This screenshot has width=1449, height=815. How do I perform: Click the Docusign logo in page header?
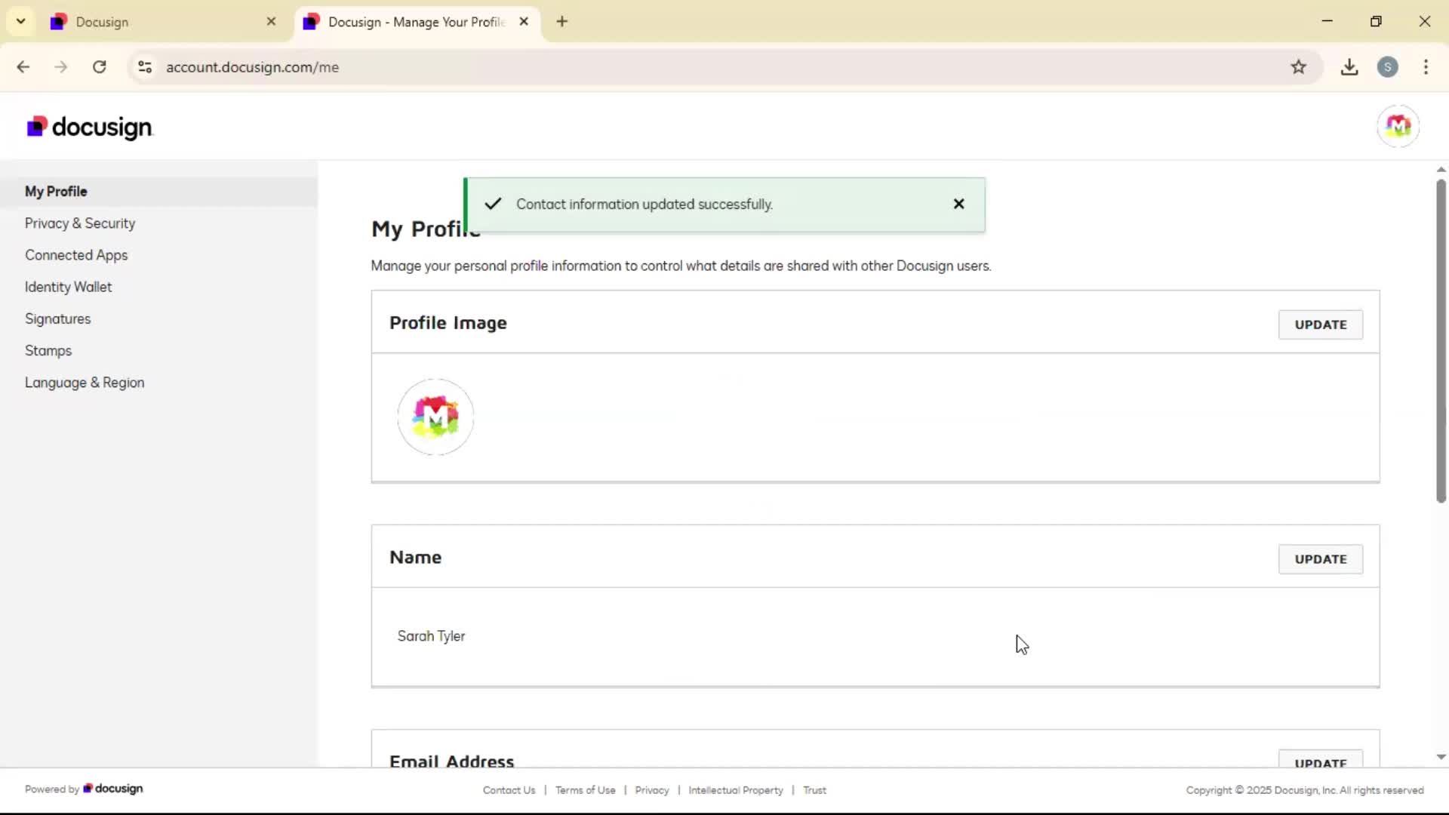(x=90, y=127)
